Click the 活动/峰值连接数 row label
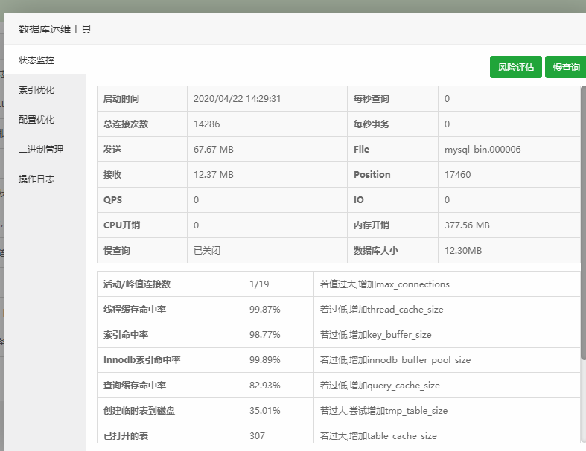The height and width of the screenshot is (451, 586). [x=137, y=284]
